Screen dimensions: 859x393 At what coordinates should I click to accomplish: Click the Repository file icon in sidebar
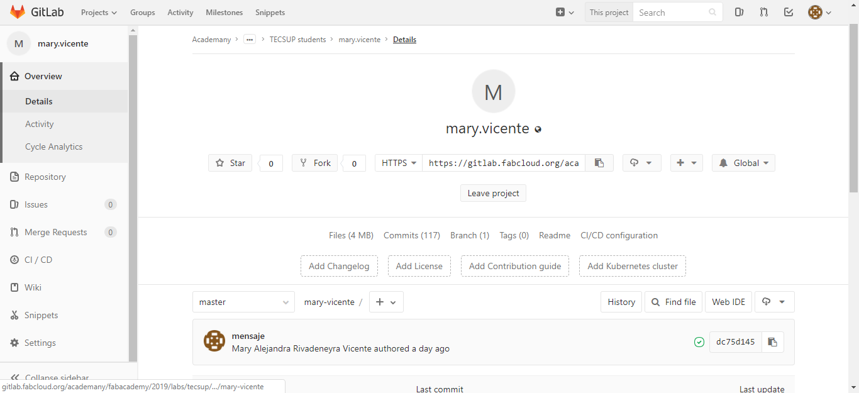click(14, 177)
